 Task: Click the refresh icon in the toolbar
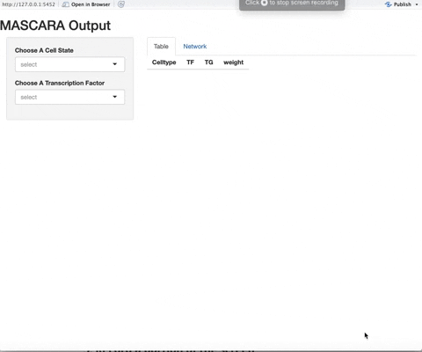(121, 4)
